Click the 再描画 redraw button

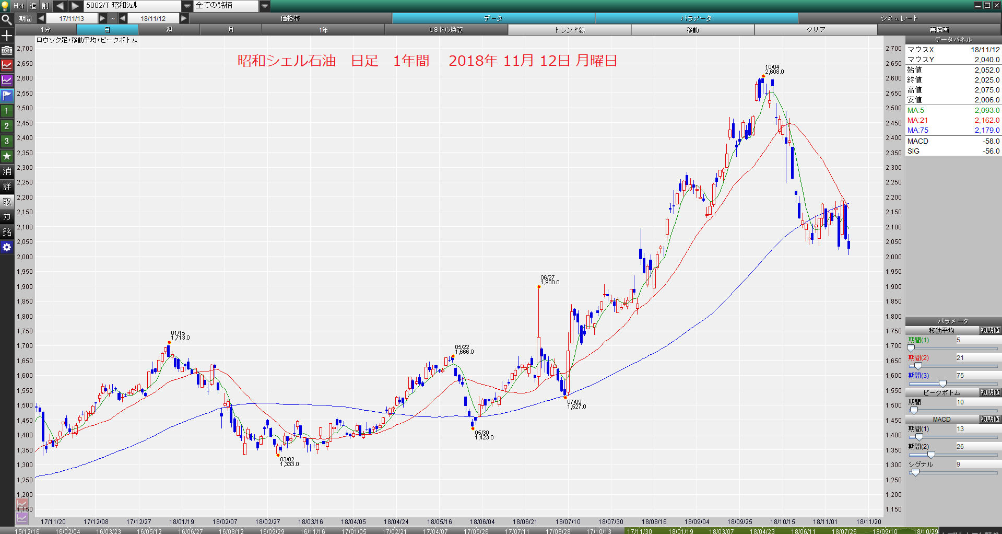click(939, 30)
